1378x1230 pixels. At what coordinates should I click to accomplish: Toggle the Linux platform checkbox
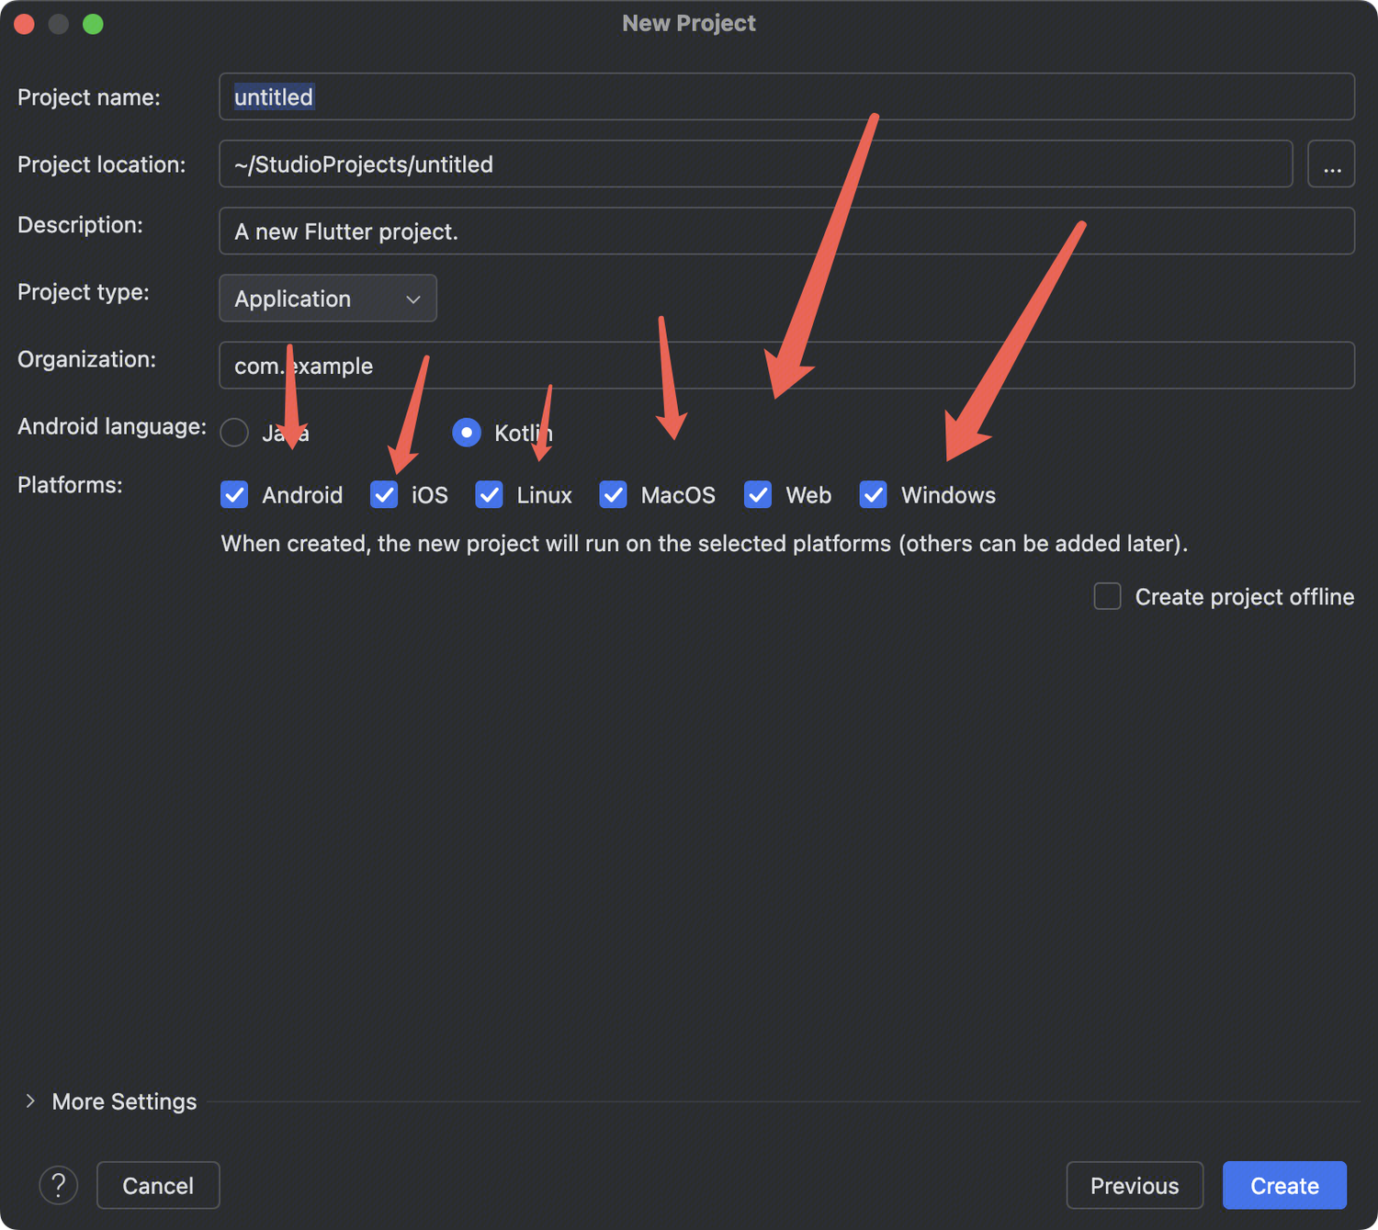tap(489, 495)
